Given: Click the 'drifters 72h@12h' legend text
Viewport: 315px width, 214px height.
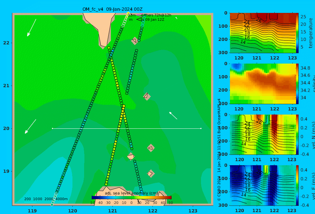Looking at the screenshot, I should 156,15.
